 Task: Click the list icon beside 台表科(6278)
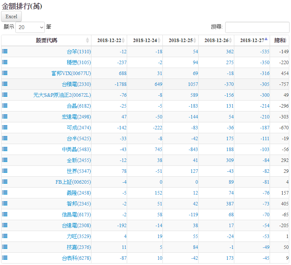pos(5,258)
